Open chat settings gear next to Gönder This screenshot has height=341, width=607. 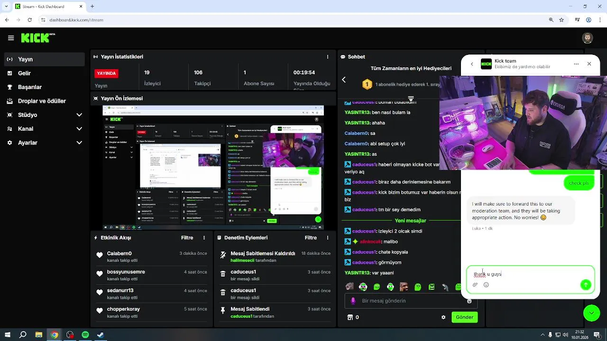tap(443, 317)
